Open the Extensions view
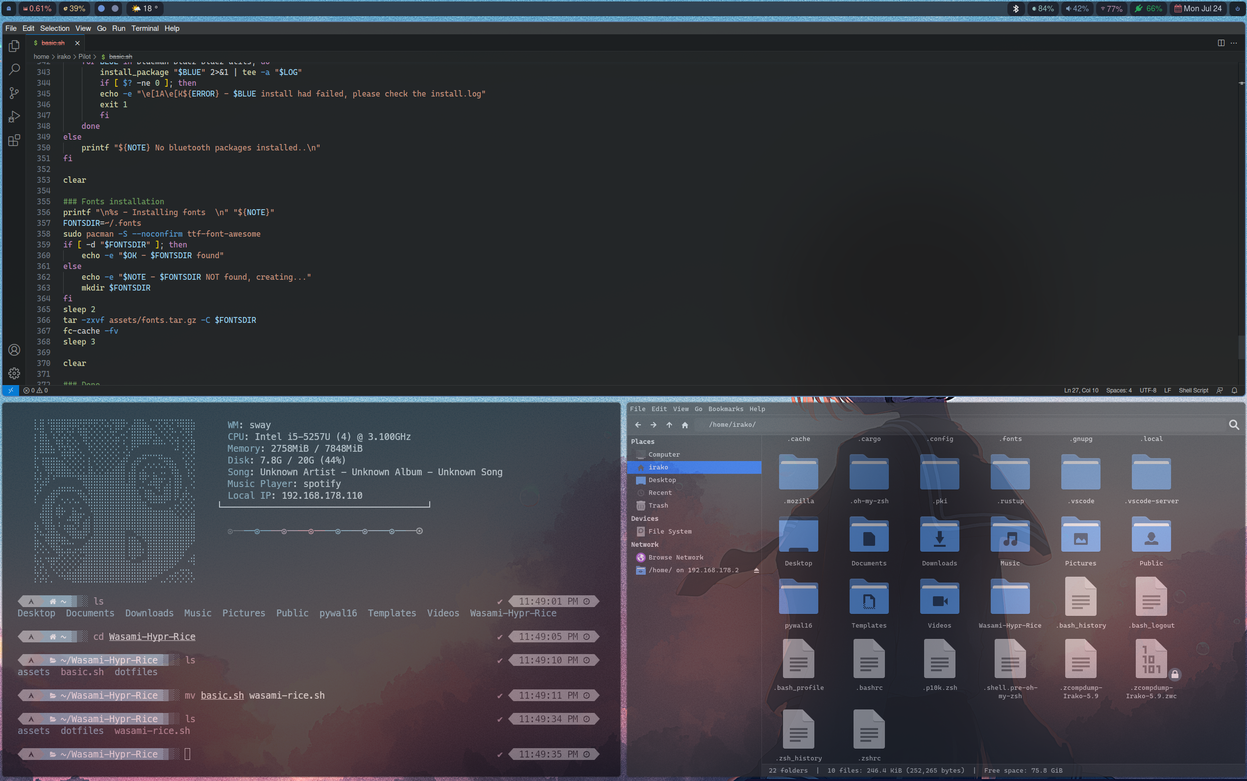The height and width of the screenshot is (781, 1247). click(x=14, y=141)
